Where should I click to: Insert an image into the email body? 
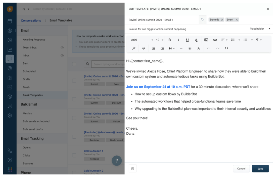pos(206,40)
